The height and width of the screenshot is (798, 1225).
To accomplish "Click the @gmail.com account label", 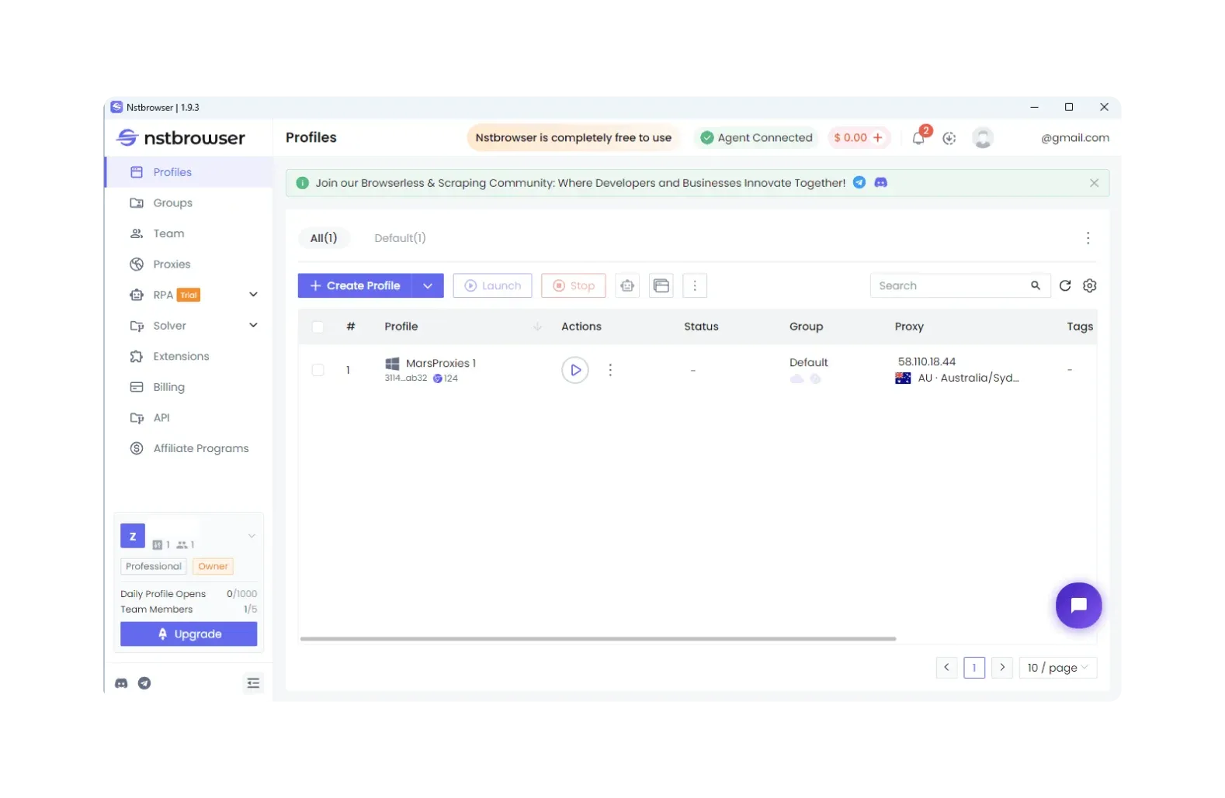I will pyautogui.click(x=1075, y=138).
